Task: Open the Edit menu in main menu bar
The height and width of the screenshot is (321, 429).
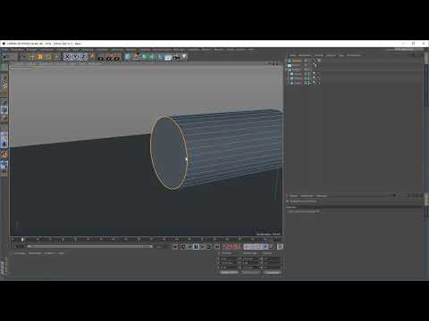Action: (x=17, y=50)
